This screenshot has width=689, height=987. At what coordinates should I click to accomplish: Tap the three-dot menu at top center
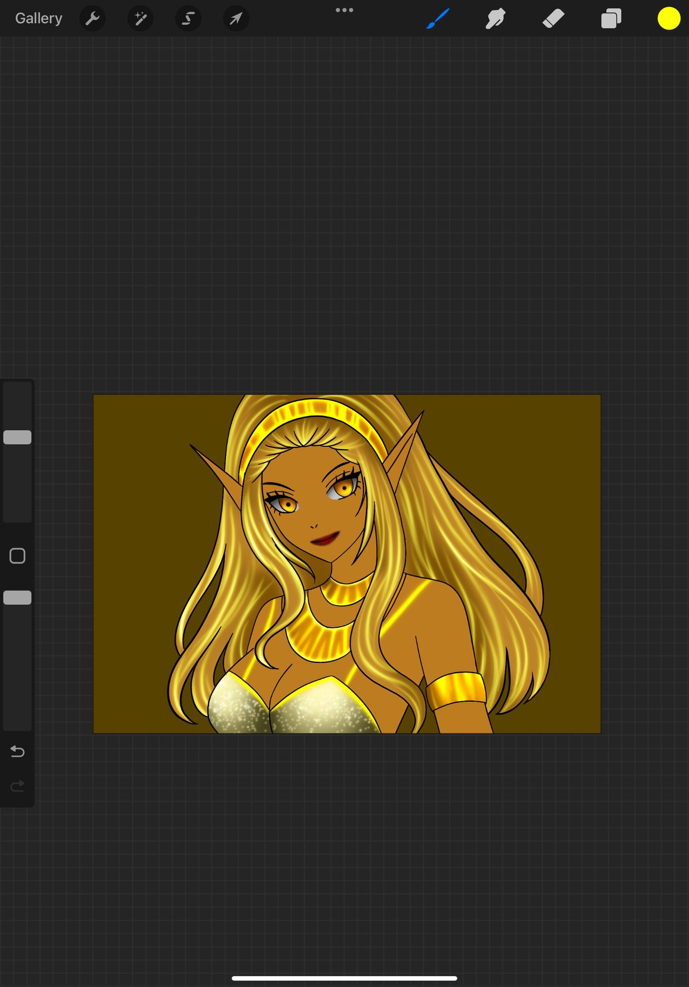(x=344, y=10)
